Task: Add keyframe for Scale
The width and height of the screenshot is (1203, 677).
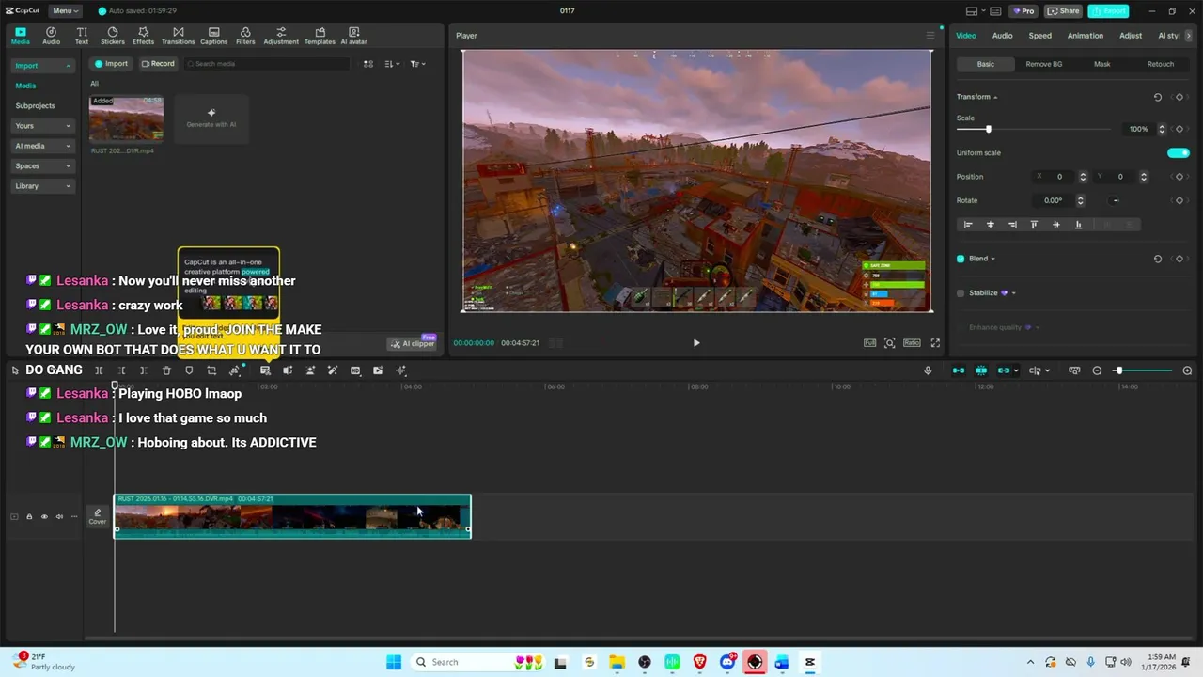Action: click(1180, 129)
